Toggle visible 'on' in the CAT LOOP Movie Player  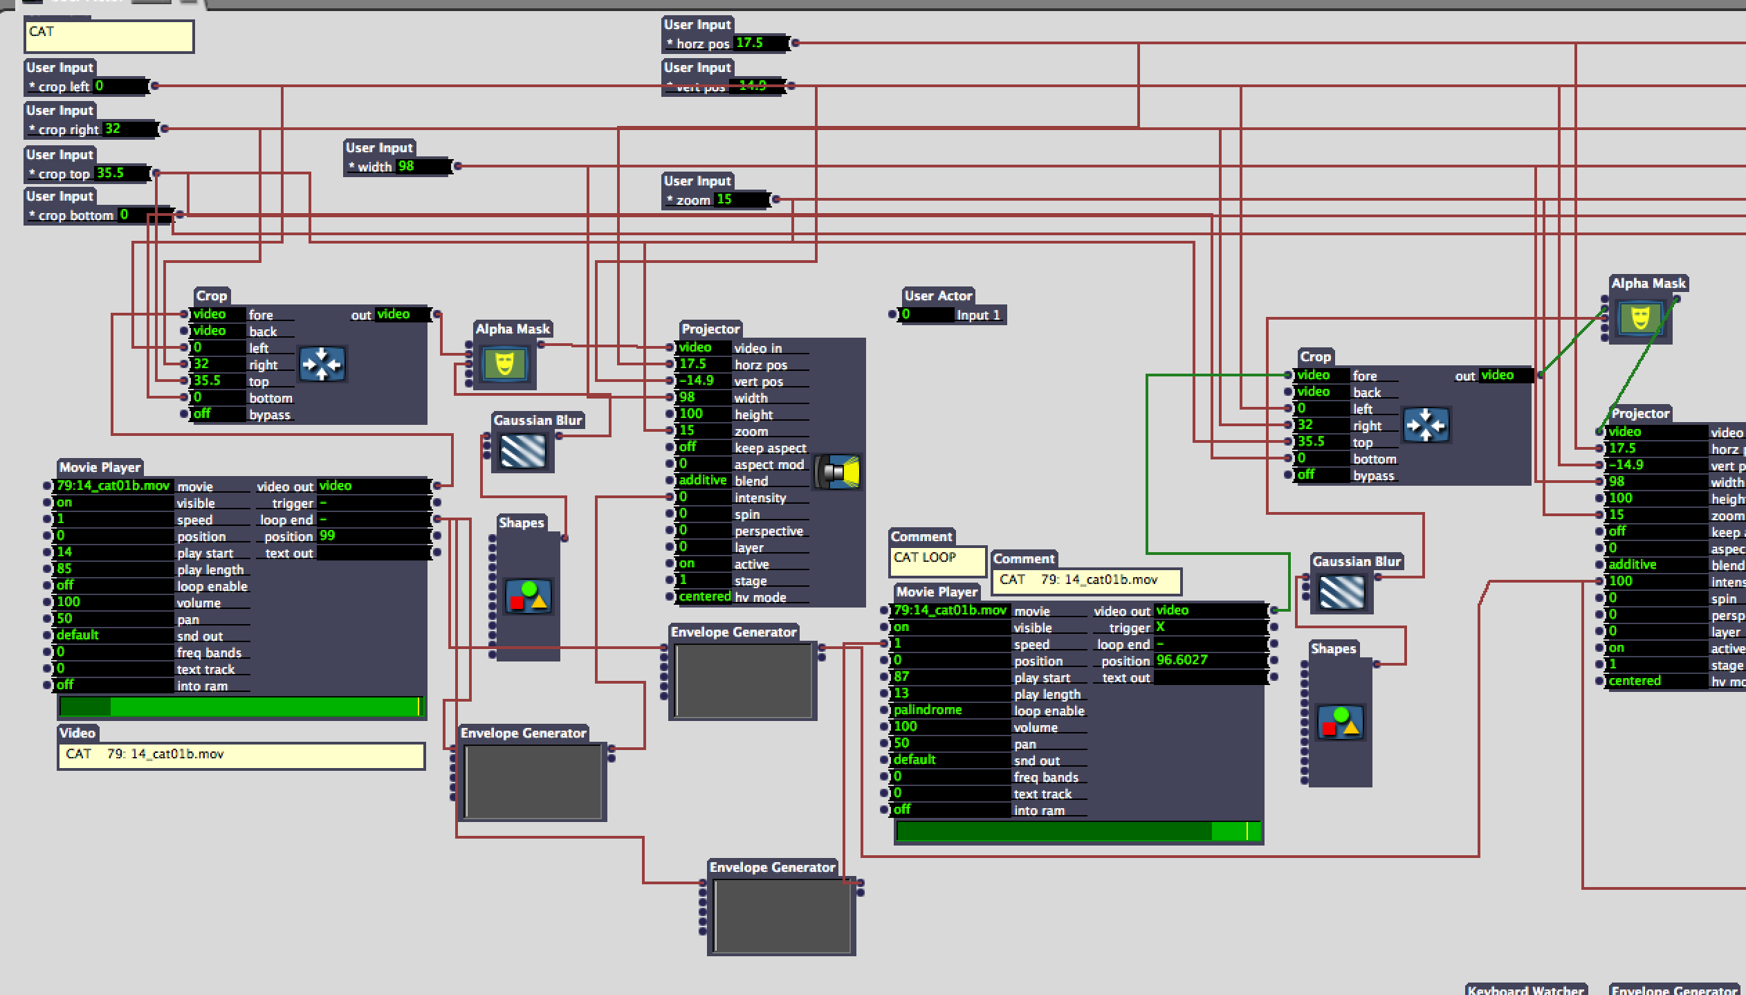951,627
